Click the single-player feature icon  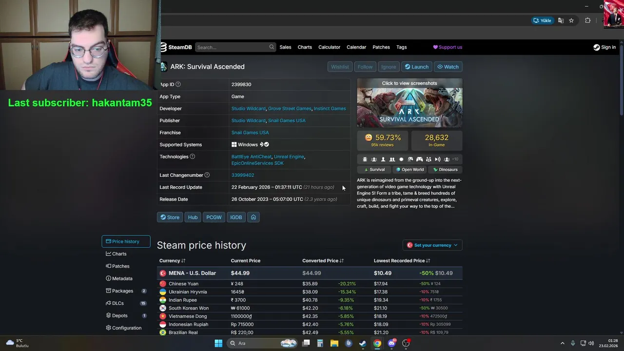[383, 159]
